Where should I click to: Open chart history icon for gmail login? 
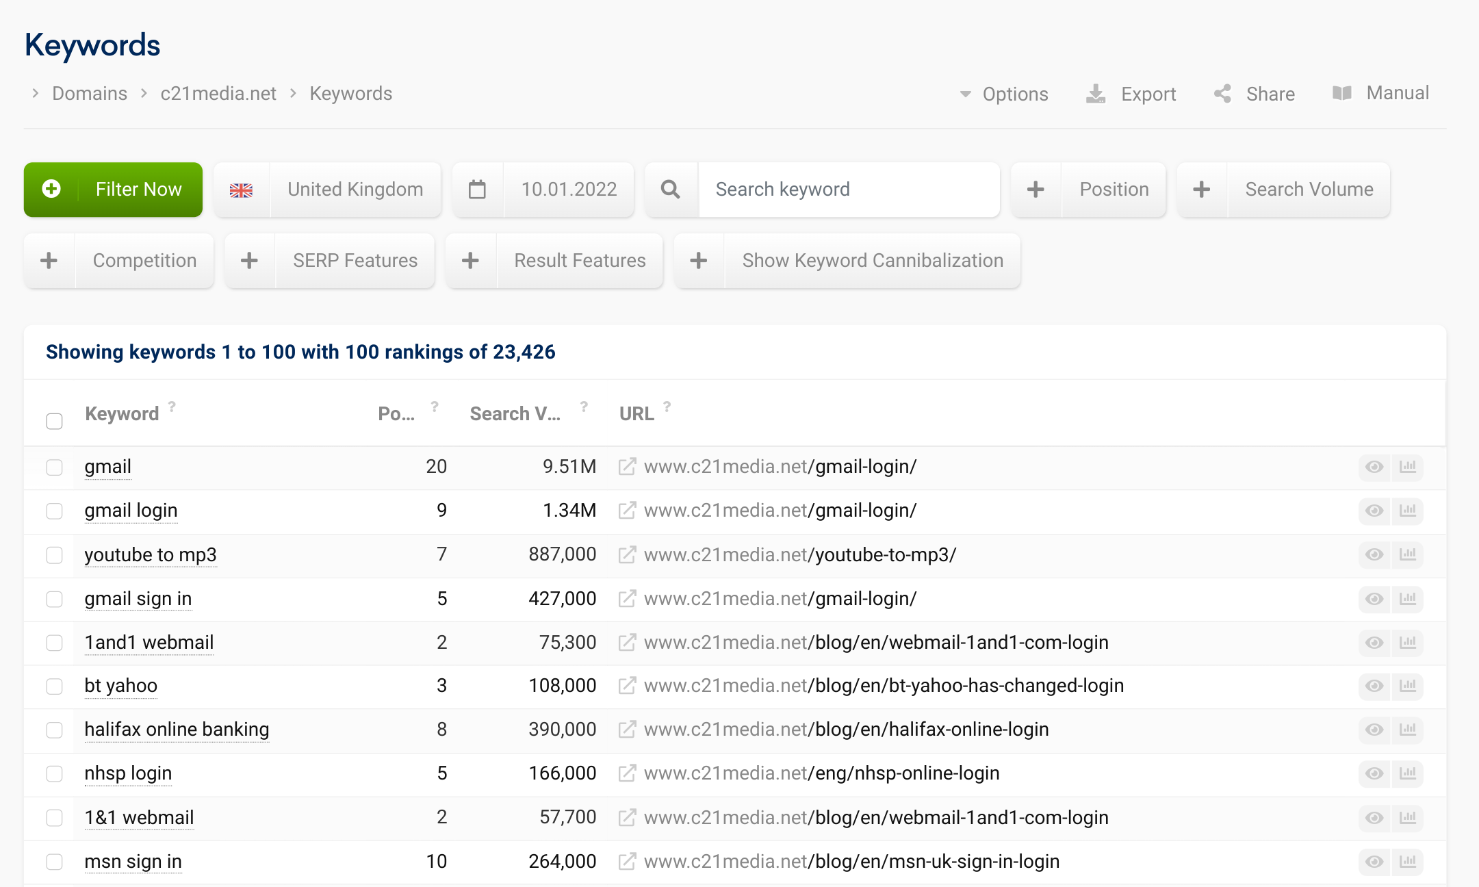click(x=1408, y=511)
